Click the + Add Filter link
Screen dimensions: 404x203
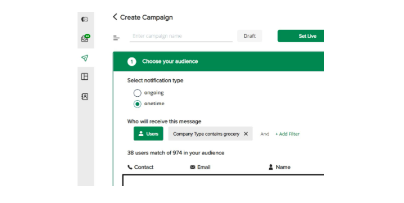point(287,134)
